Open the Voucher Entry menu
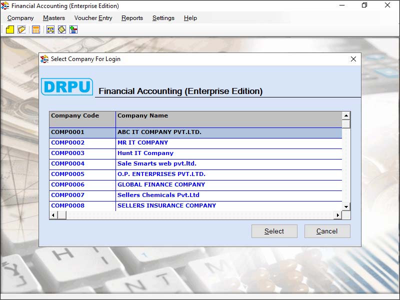Image resolution: width=400 pixels, height=300 pixels. coord(93,18)
